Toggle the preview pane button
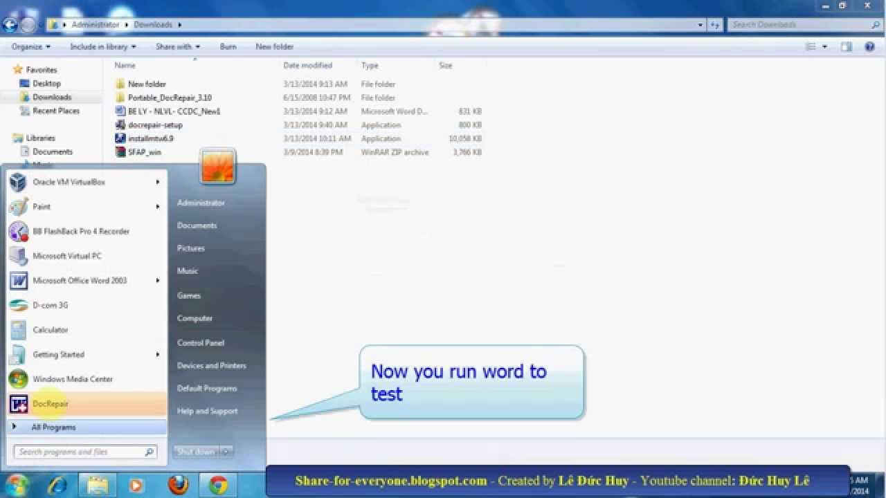This screenshot has width=886, height=498. point(846,47)
